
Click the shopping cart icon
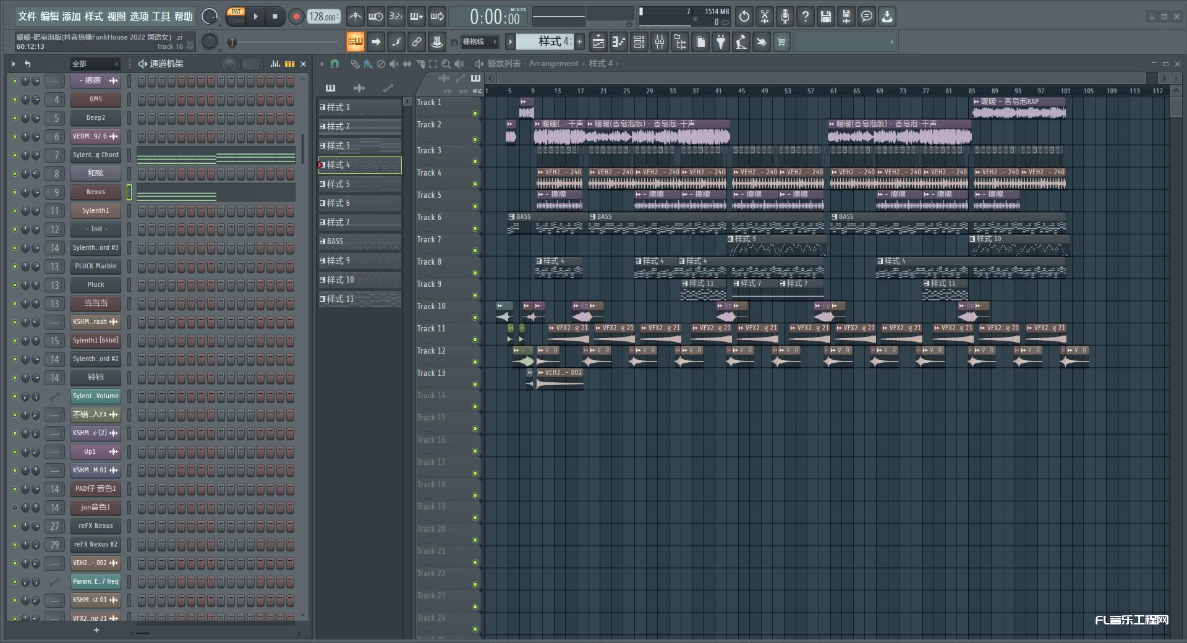(782, 42)
